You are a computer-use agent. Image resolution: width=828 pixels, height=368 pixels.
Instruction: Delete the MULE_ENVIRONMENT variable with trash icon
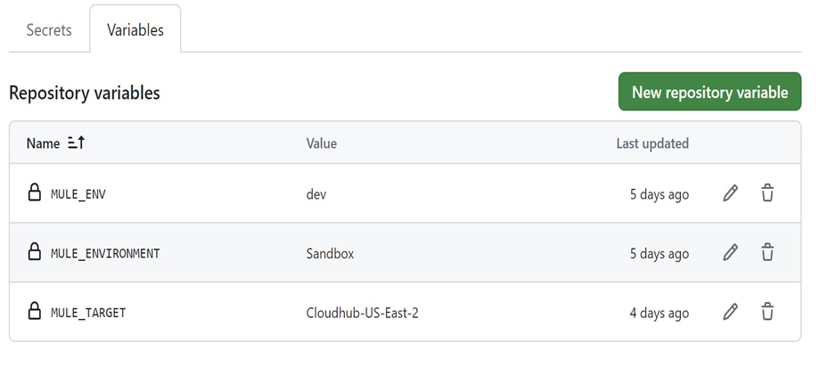click(x=767, y=253)
